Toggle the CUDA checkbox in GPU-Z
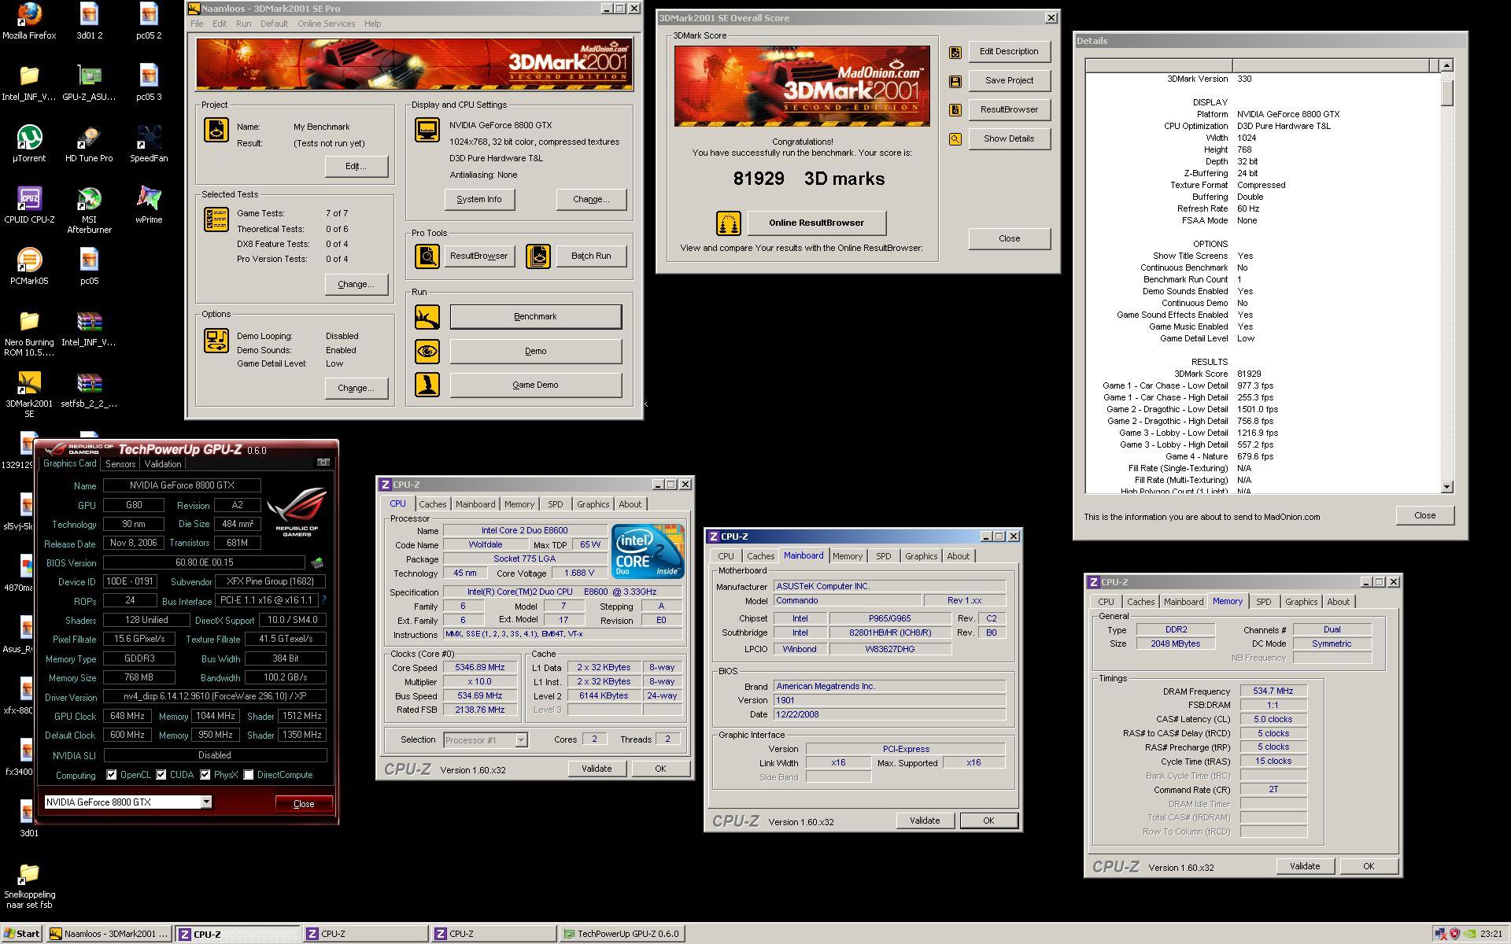Image resolution: width=1511 pixels, height=944 pixels. pyautogui.click(x=161, y=775)
